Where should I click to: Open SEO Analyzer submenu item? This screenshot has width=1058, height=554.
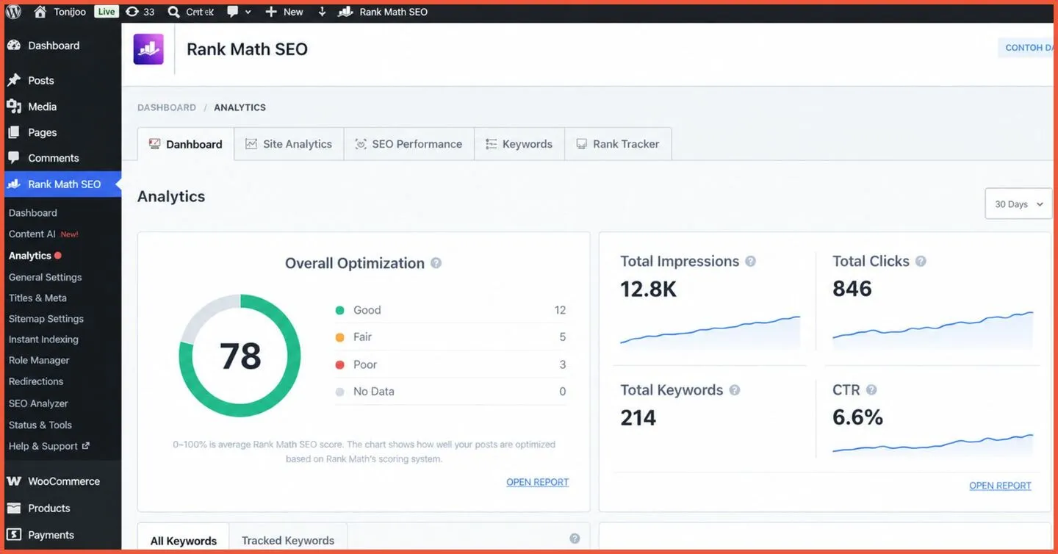(x=38, y=403)
